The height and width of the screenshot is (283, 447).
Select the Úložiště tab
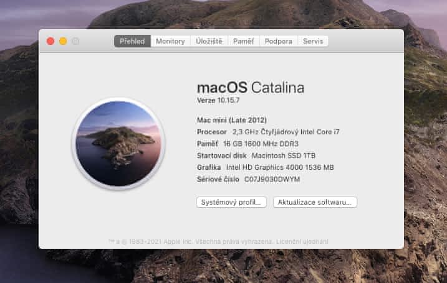click(x=209, y=41)
